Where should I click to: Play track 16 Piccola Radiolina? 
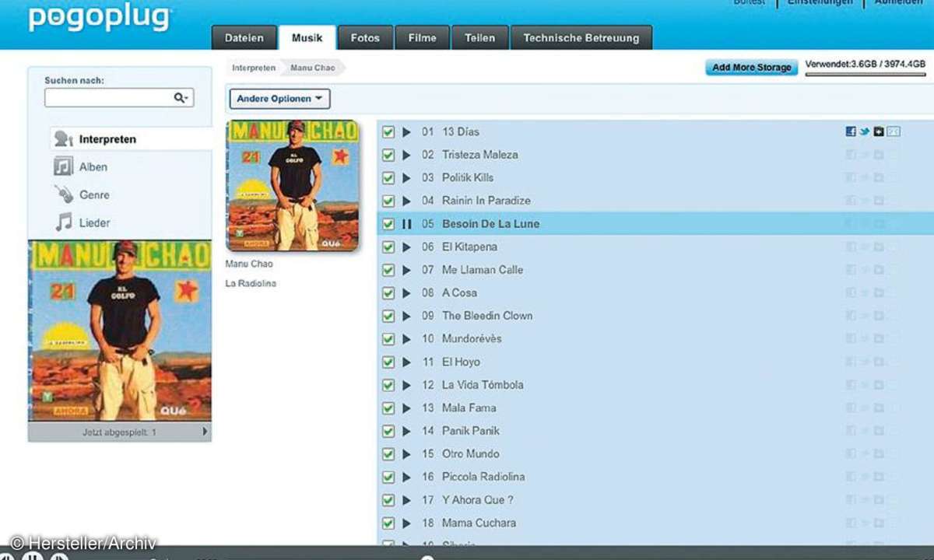pyautogui.click(x=406, y=477)
